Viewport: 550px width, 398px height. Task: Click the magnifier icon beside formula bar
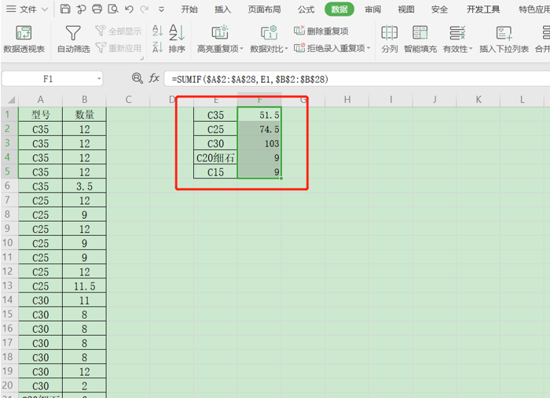click(x=137, y=78)
